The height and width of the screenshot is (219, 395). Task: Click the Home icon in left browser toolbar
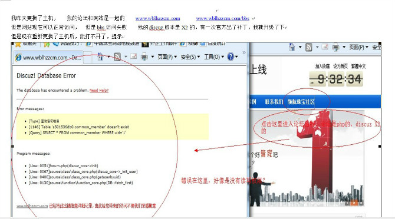tap(100, 57)
